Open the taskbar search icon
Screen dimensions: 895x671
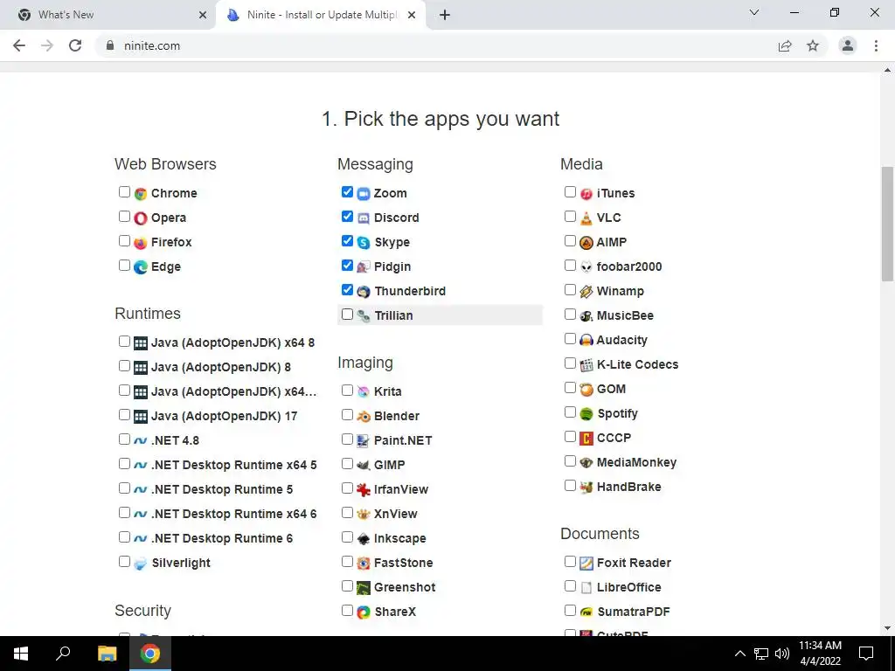[x=63, y=654]
